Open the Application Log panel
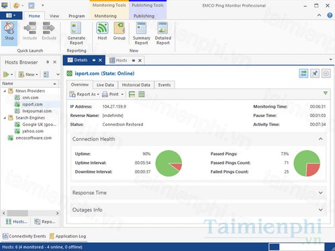This screenshot has width=335, height=251. click(x=68, y=236)
